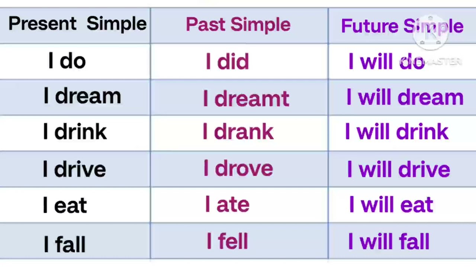Select the "I drove" cell
Screen dimensions: 476x267
pos(238,169)
